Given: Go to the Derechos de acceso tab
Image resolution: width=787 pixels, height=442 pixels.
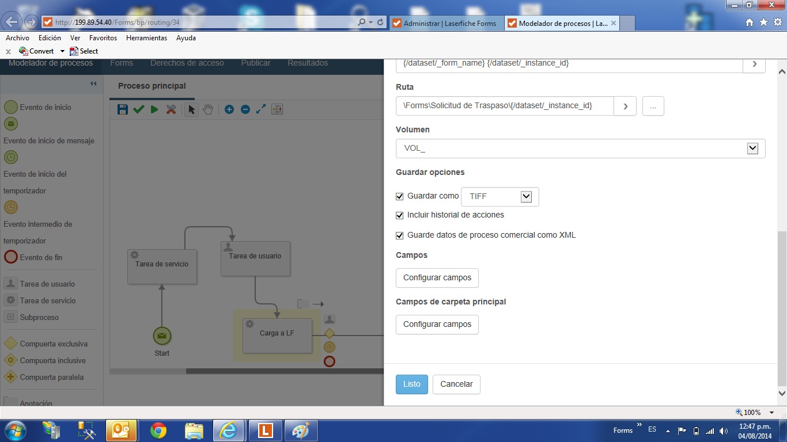Looking at the screenshot, I should 187,63.
